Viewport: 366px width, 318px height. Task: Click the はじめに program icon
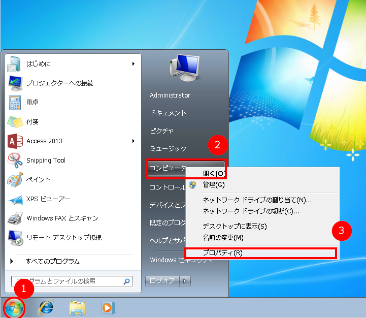click(x=15, y=64)
